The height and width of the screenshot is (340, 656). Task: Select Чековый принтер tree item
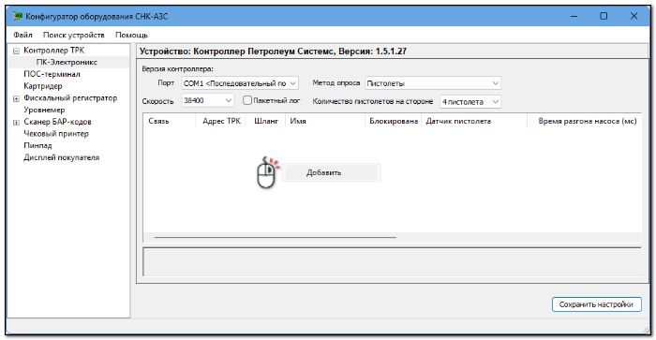[56, 134]
